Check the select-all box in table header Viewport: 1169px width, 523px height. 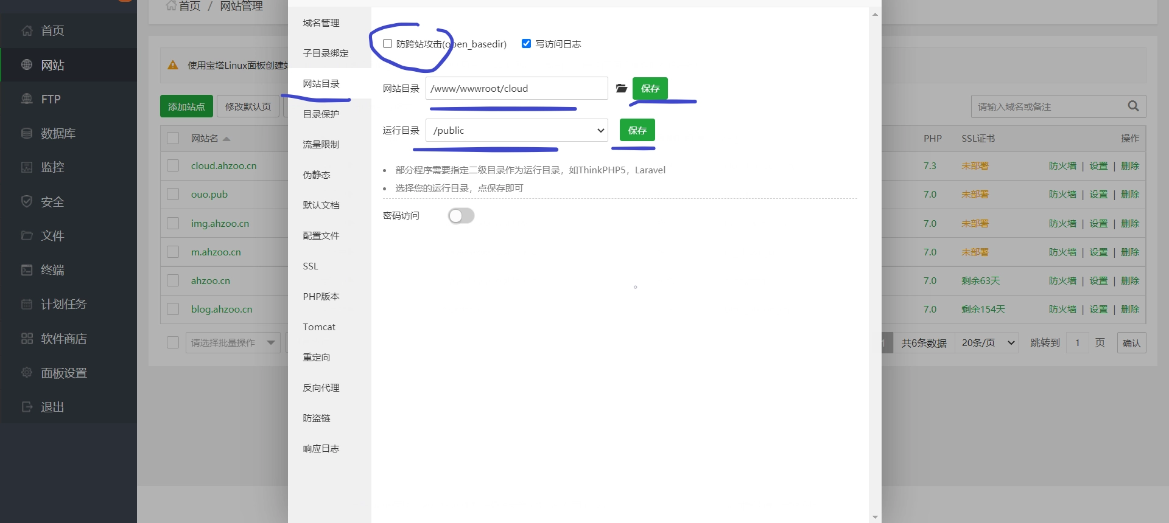(x=173, y=138)
